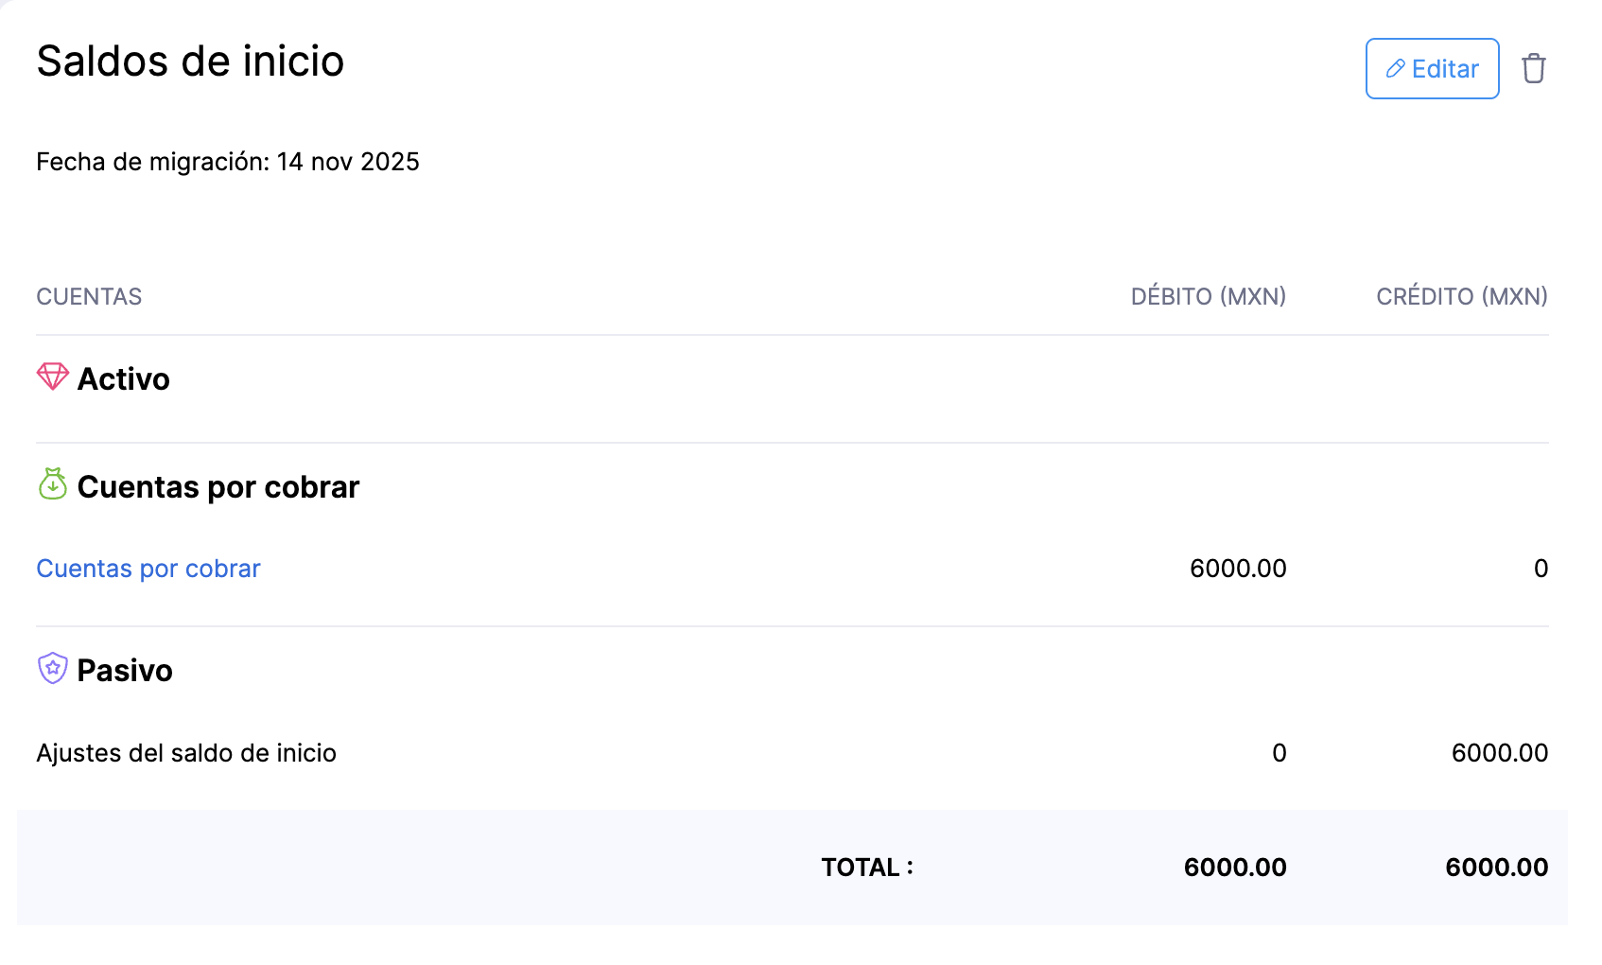This screenshot has height=965, width=1602.
Task: Click the Cuentas por cobrar credit value 0
Action: (x=1541, y=569)
